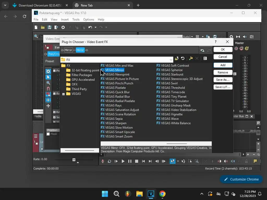This screenshot has width=267, height=200.
Task: Expand the VEGAS folder tree node
Action: click(x=64, y=94)
